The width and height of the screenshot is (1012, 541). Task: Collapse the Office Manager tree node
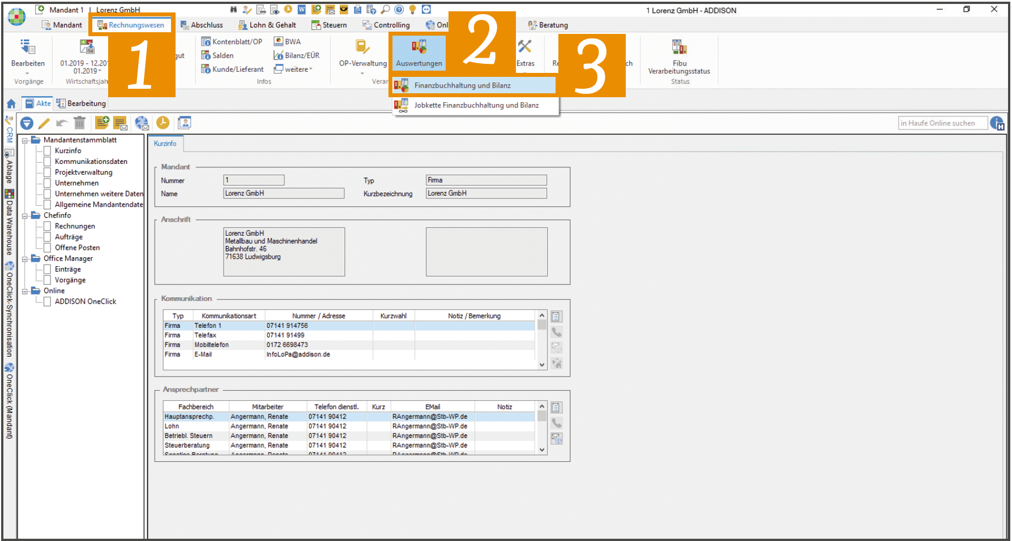(25, 259)
